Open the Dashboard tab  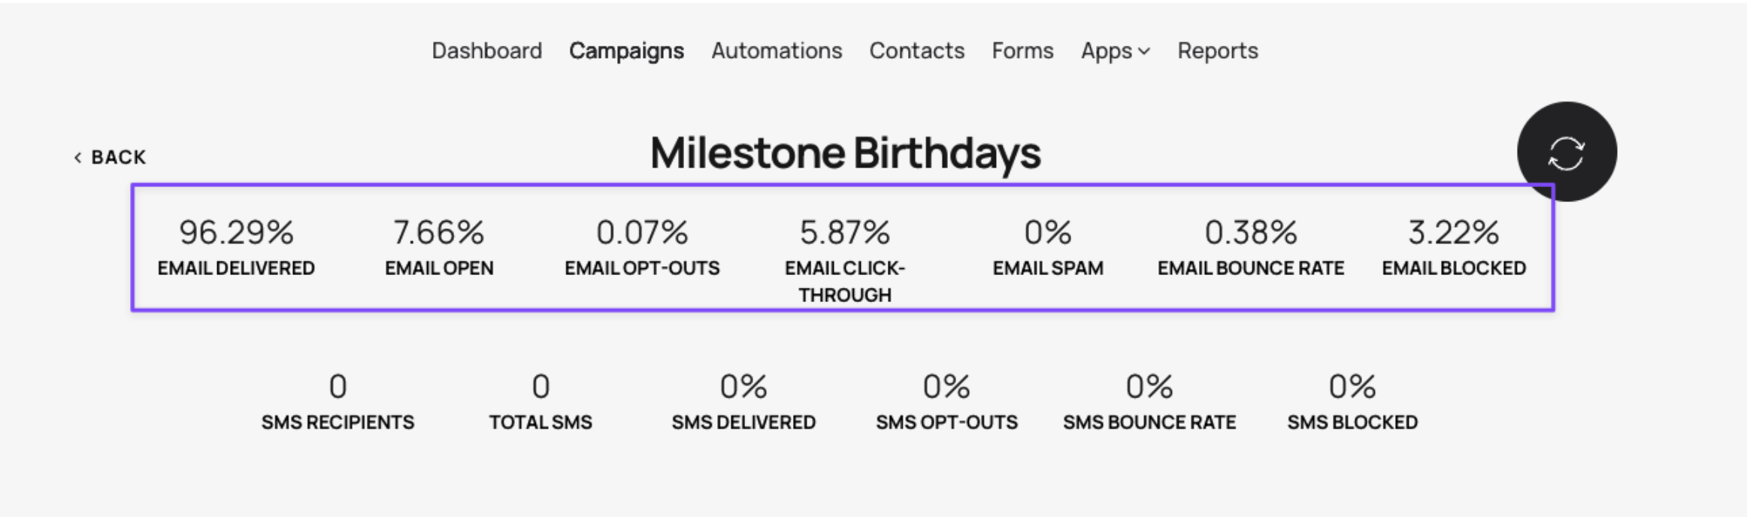(x=486, y=50)
